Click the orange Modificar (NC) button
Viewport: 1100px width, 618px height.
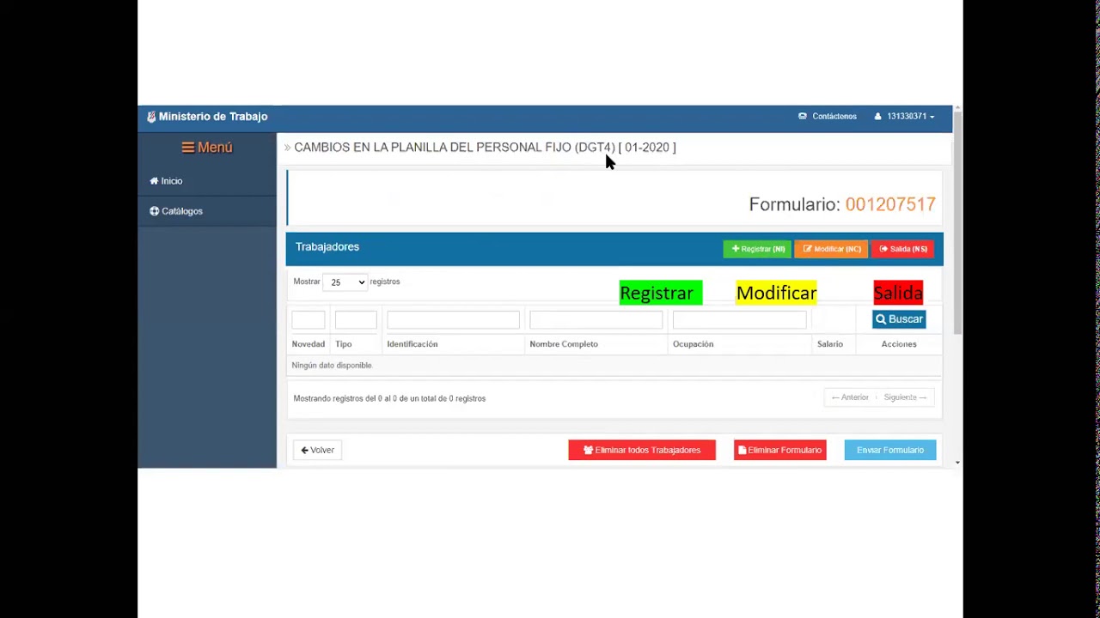831,249
